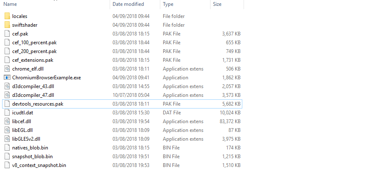Sort by Size column header
The height and width of the screenshot is (182, 367).
coord(217,4)
